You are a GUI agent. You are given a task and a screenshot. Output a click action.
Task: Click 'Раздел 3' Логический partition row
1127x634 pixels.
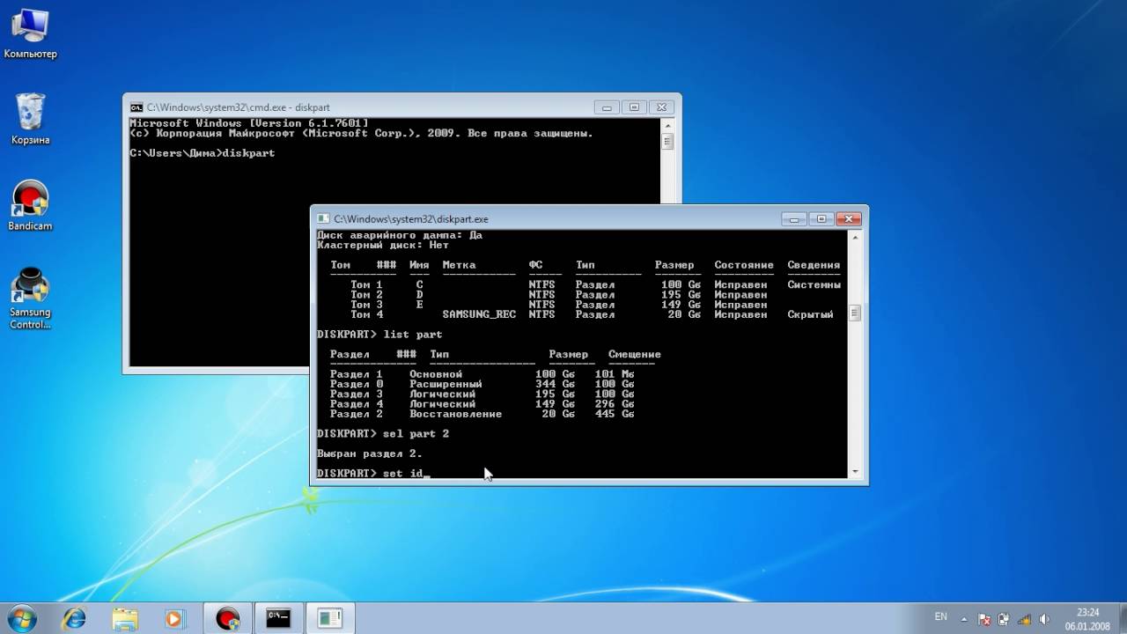click(x=482, y=394)
